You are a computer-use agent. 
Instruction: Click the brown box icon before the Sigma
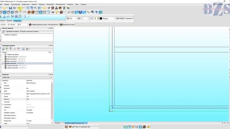pos(60,8)
